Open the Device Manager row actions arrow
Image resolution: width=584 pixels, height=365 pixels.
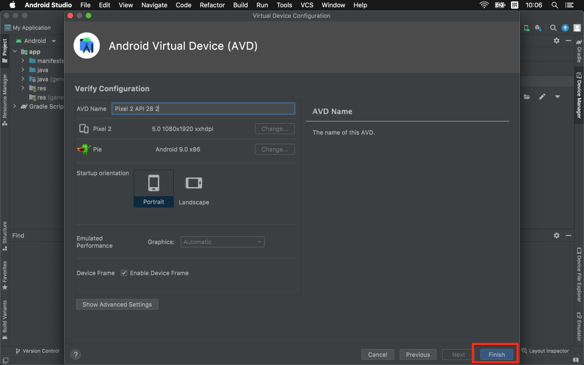558,97
